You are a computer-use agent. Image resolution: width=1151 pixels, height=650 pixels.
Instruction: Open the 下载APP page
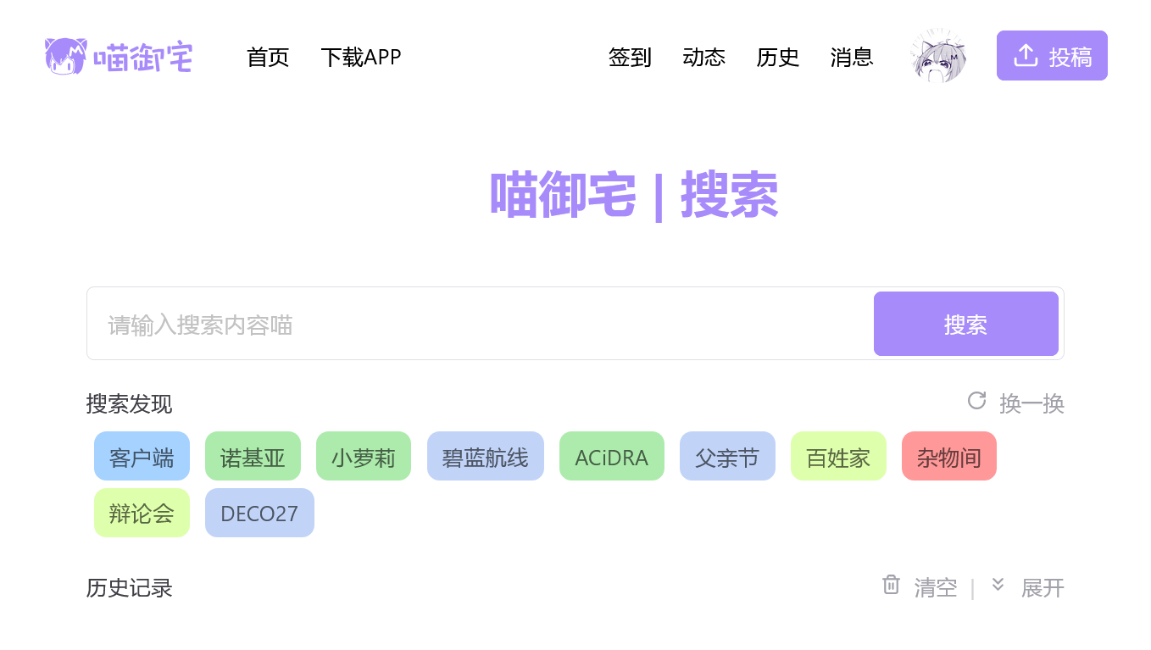tap(361, 57)
